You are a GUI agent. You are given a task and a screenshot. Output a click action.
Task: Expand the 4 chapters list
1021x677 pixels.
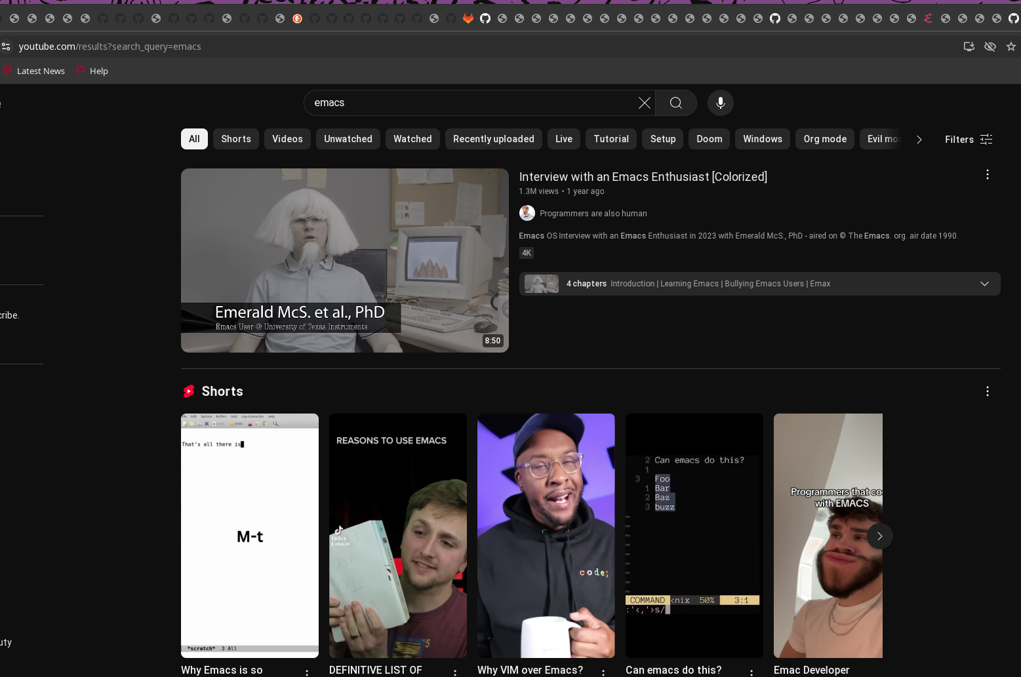984,284
